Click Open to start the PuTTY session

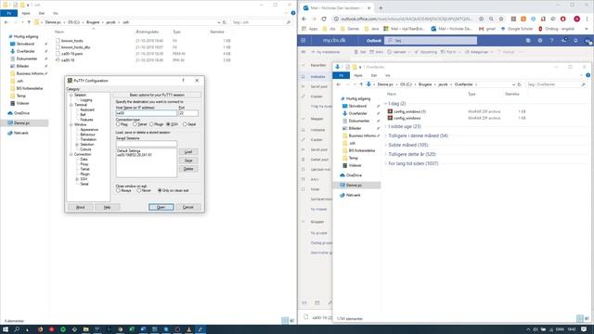click(161, 207)
